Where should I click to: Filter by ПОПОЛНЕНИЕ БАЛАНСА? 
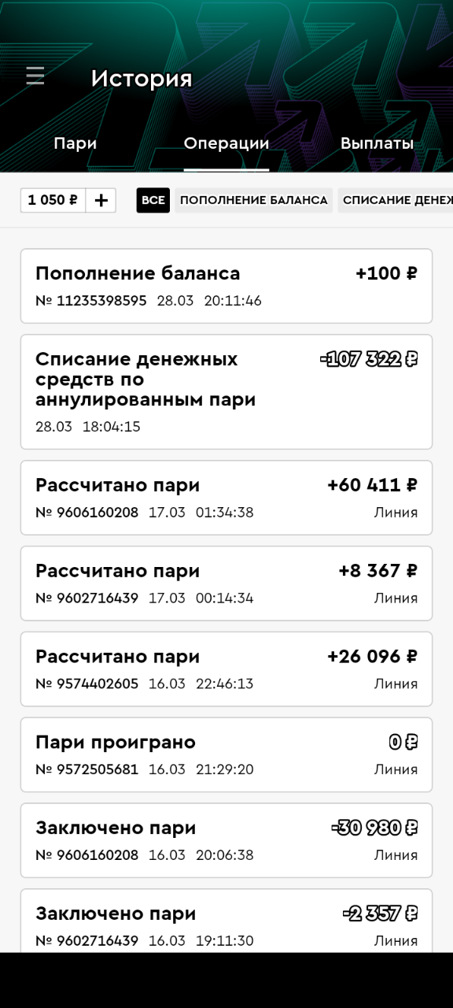(x=253, y=200)
